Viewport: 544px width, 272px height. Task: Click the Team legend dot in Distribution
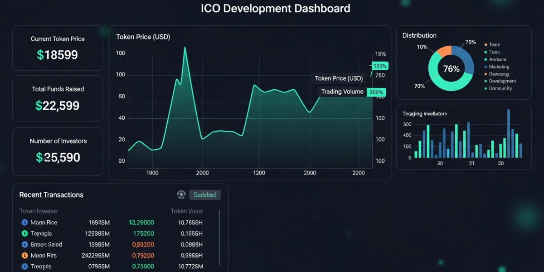[x=486, y=44]
